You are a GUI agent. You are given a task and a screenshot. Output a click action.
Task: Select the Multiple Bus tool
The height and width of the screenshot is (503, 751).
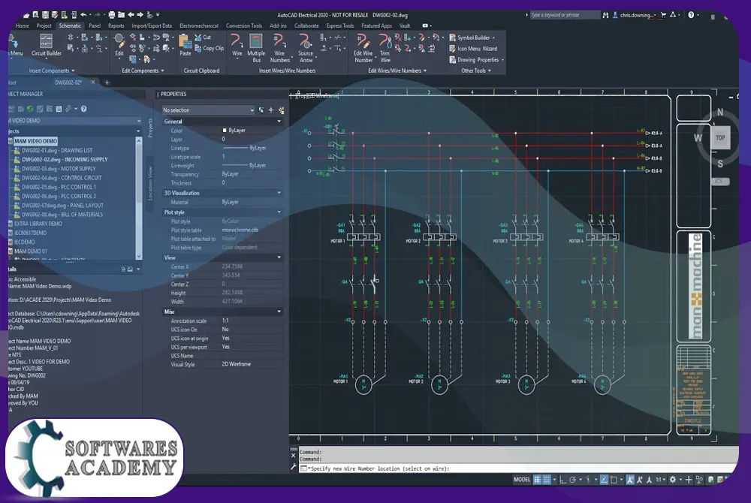click(256, 48)
